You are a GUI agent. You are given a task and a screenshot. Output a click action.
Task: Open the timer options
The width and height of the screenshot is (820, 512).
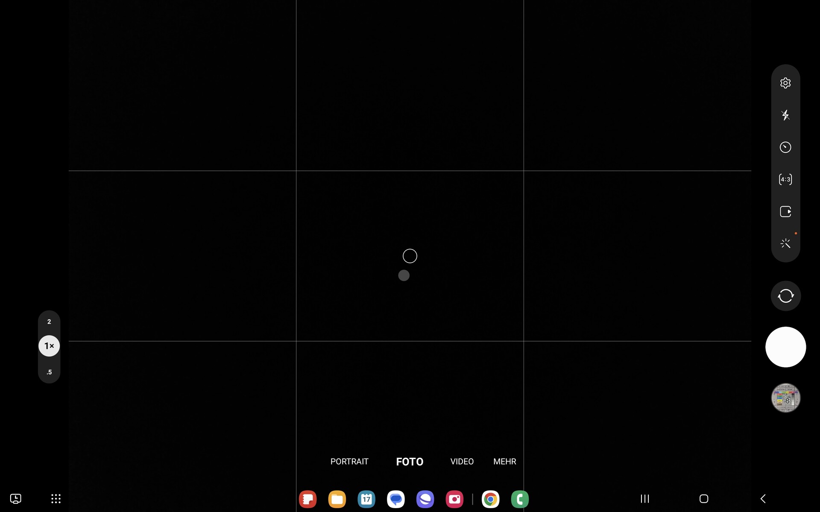tap(785, 147)
